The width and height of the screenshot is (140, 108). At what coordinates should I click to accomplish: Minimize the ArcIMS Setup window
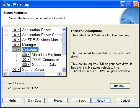tap(123, 4)
